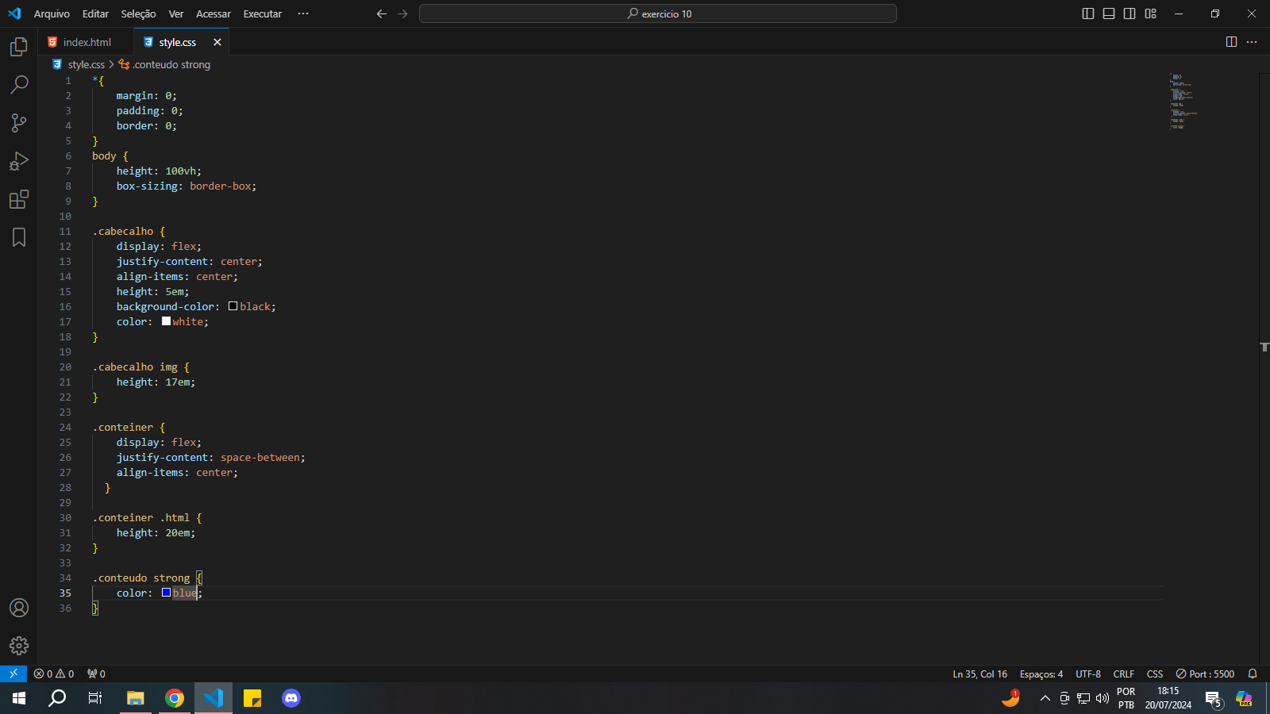Click Ln 35, Col 16 cursor position
1270x714 pixels.
coord(979,674)
